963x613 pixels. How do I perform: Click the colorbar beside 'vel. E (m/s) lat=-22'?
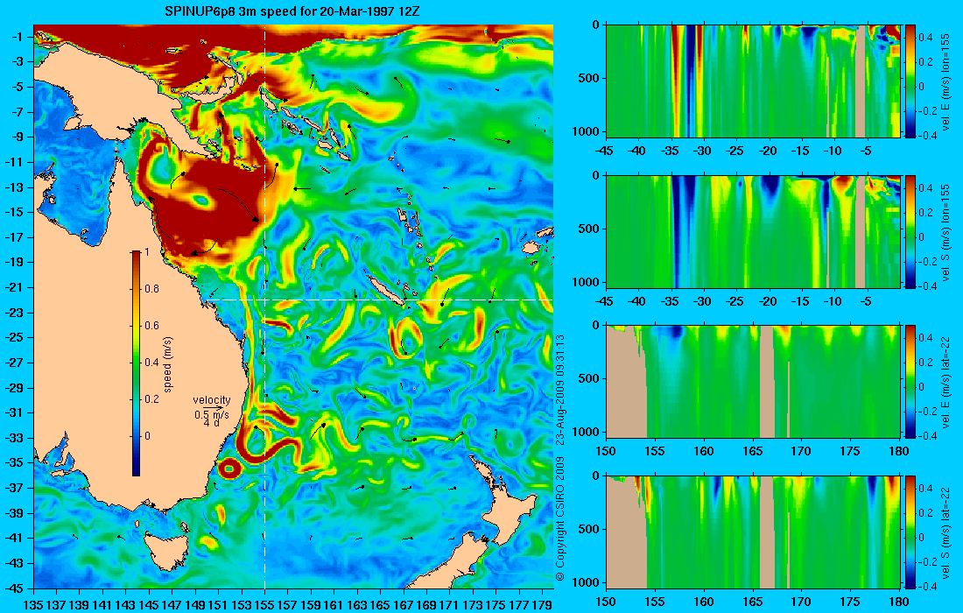(910, 381)
